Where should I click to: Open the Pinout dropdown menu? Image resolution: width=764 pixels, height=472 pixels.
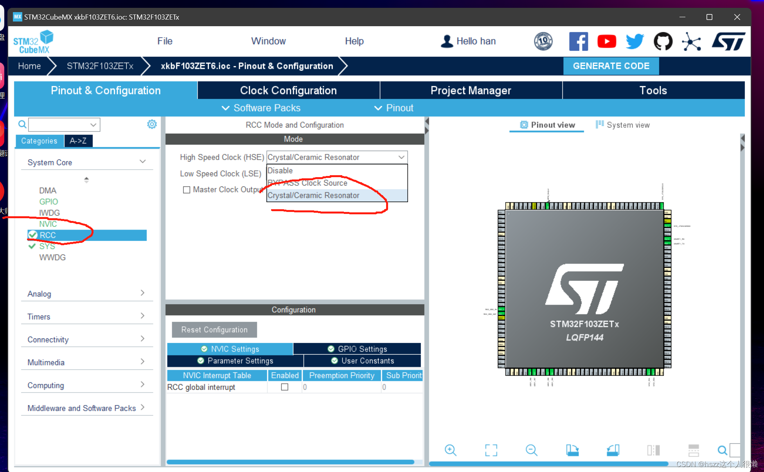[394, 108]
